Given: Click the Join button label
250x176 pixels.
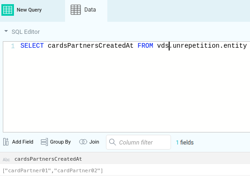Looking at the screenshot, I should (94, 142).
